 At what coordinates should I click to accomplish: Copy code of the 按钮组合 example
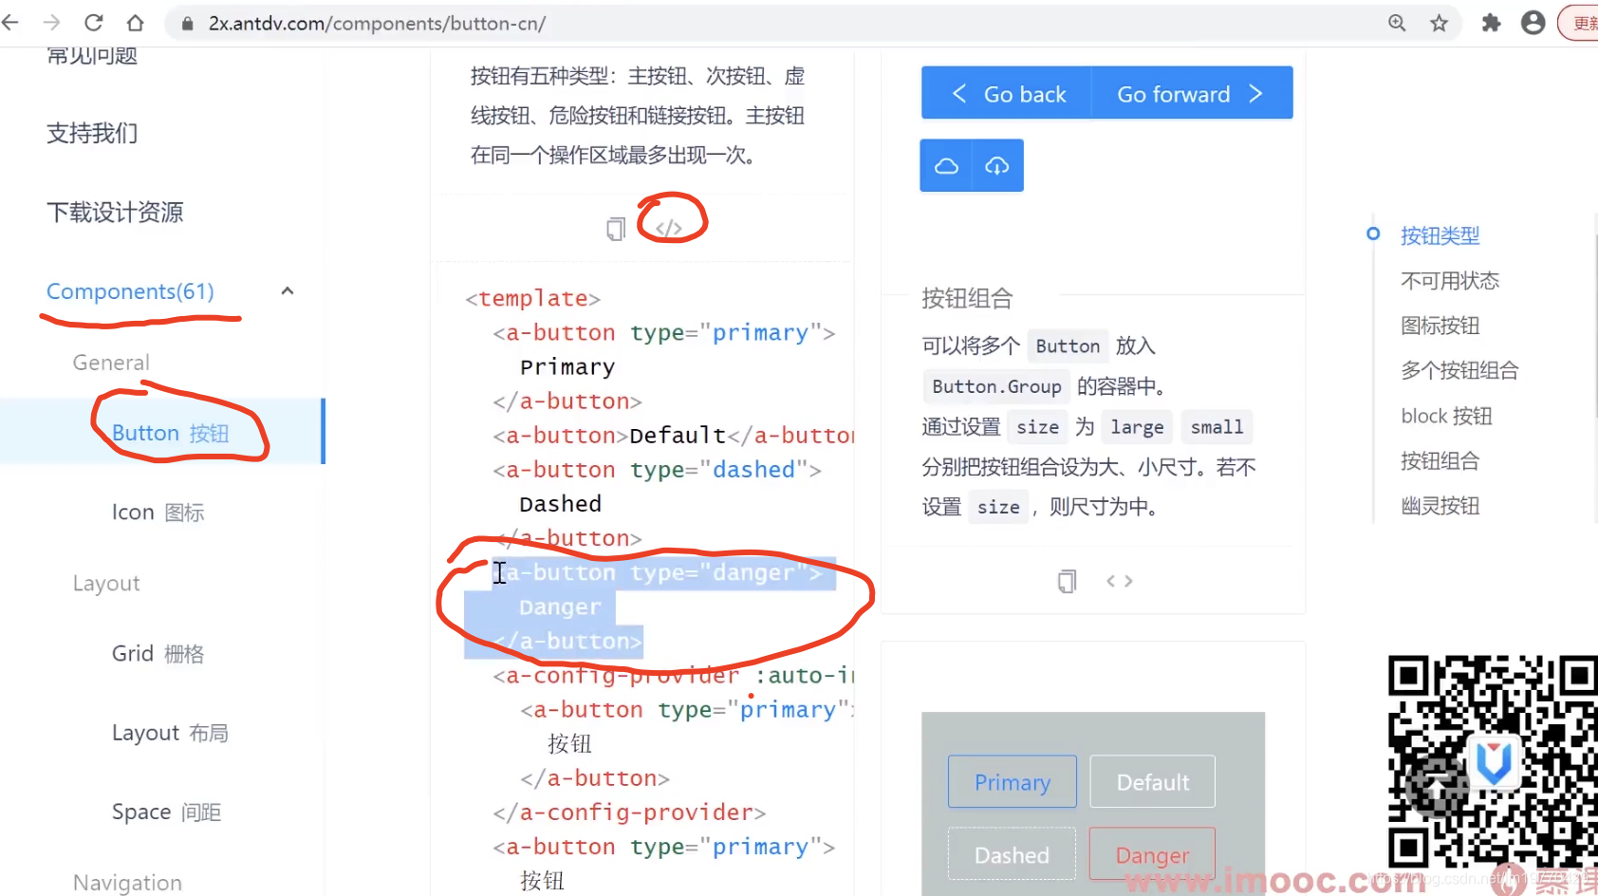tap(1067, 580)
